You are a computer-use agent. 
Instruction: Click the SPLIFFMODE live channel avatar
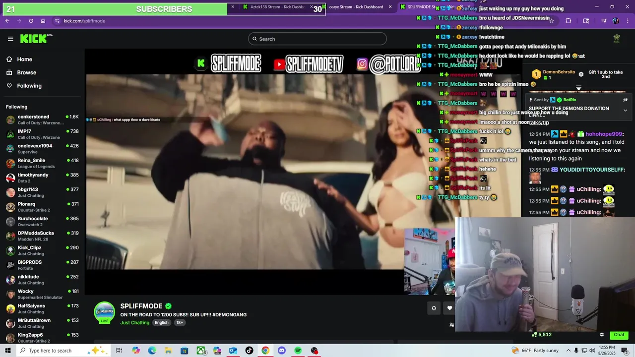tap(105, 312)
